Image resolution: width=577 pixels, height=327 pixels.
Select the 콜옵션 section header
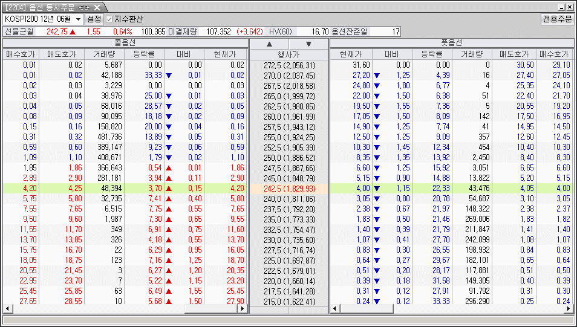point(125,43)
